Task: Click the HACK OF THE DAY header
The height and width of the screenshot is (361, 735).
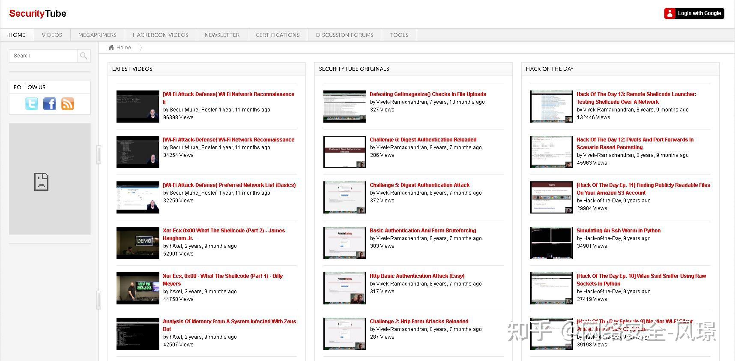Action: pyautogui.click(x=621, y=69)
